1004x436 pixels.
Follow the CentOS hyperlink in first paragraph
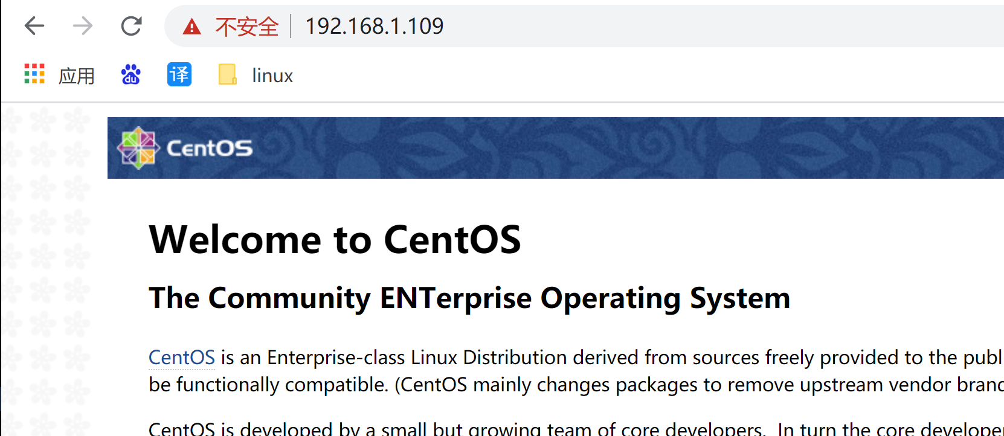click(182, 357)
